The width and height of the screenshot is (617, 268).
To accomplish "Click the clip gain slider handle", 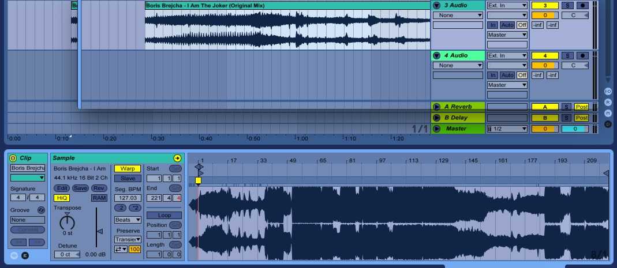I will pyautogui.click(x=99, y=232).
